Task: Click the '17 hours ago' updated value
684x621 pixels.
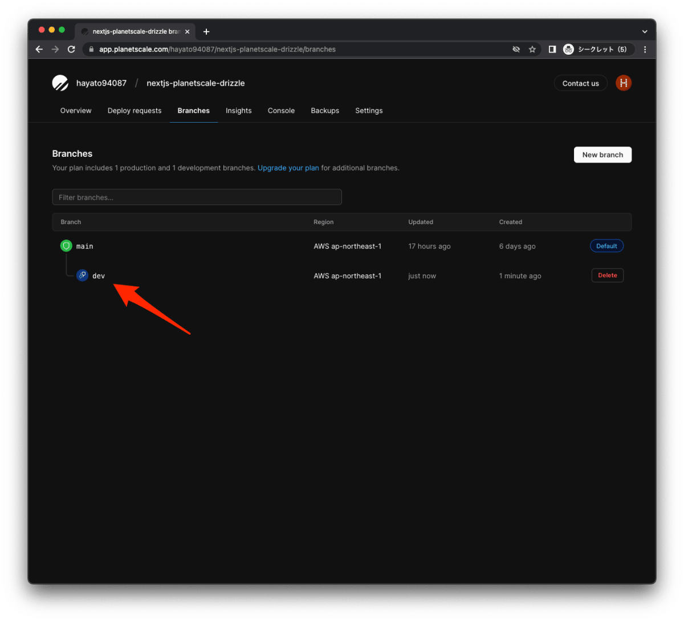Action: 429,246
